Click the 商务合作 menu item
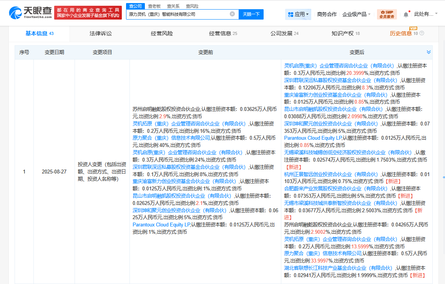This screenshot has width=445, height=284. (x=327, y=14)
